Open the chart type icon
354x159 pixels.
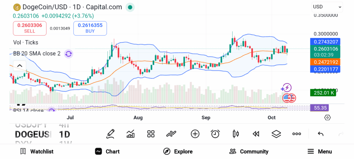(131, 134)
